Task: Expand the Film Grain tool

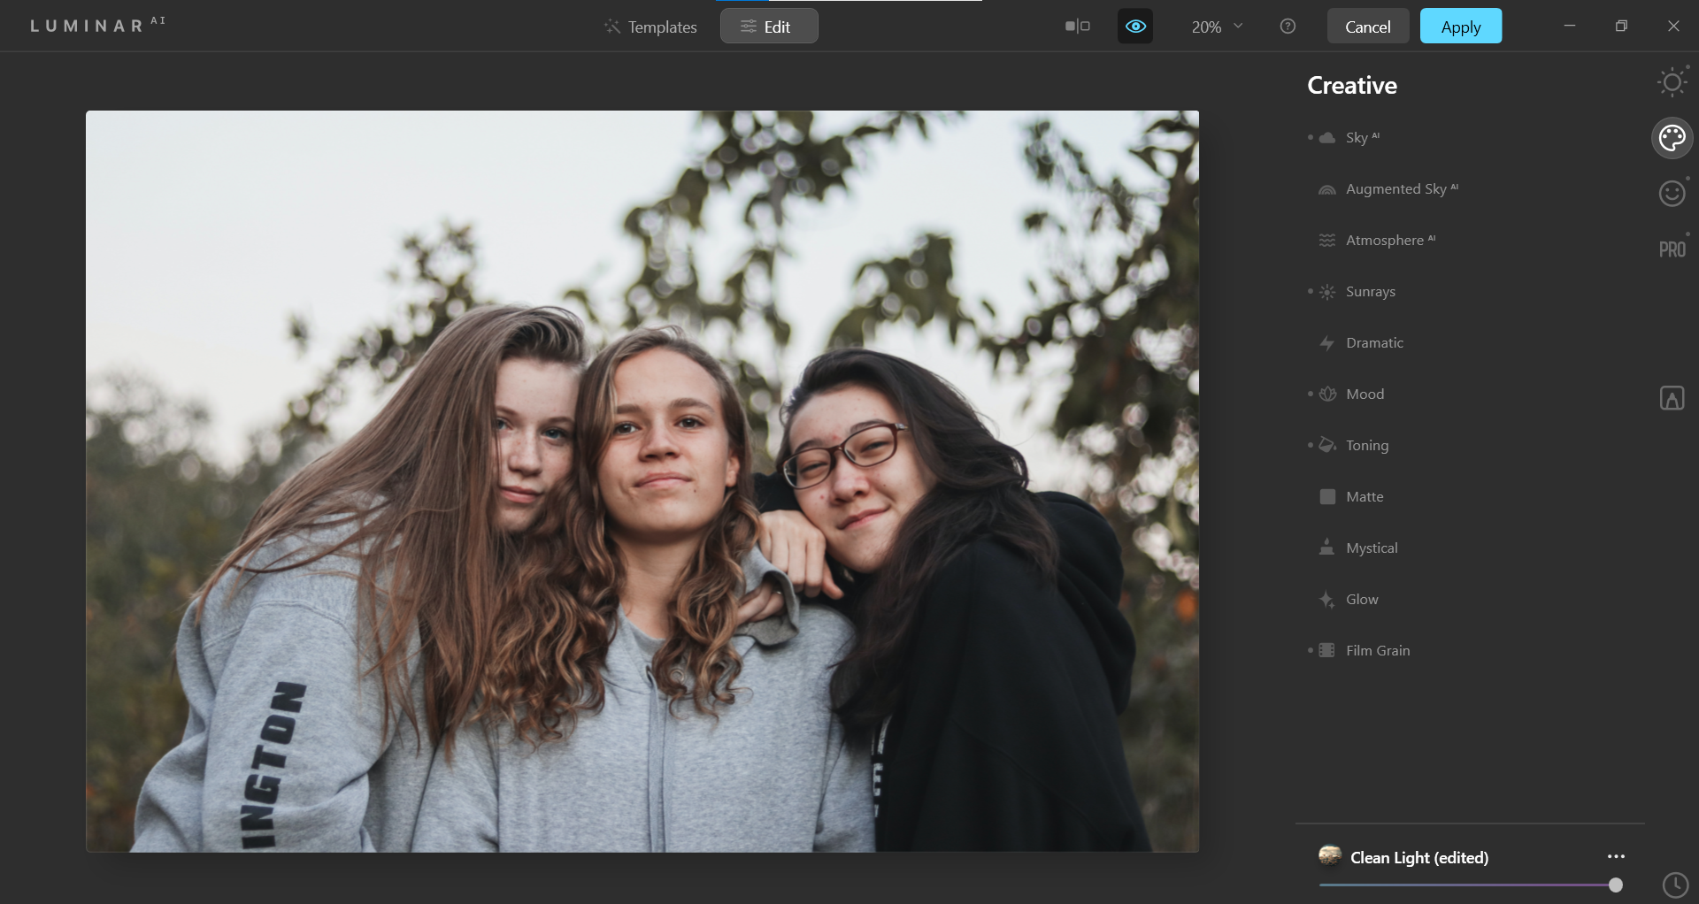Action: point(1377,651)
